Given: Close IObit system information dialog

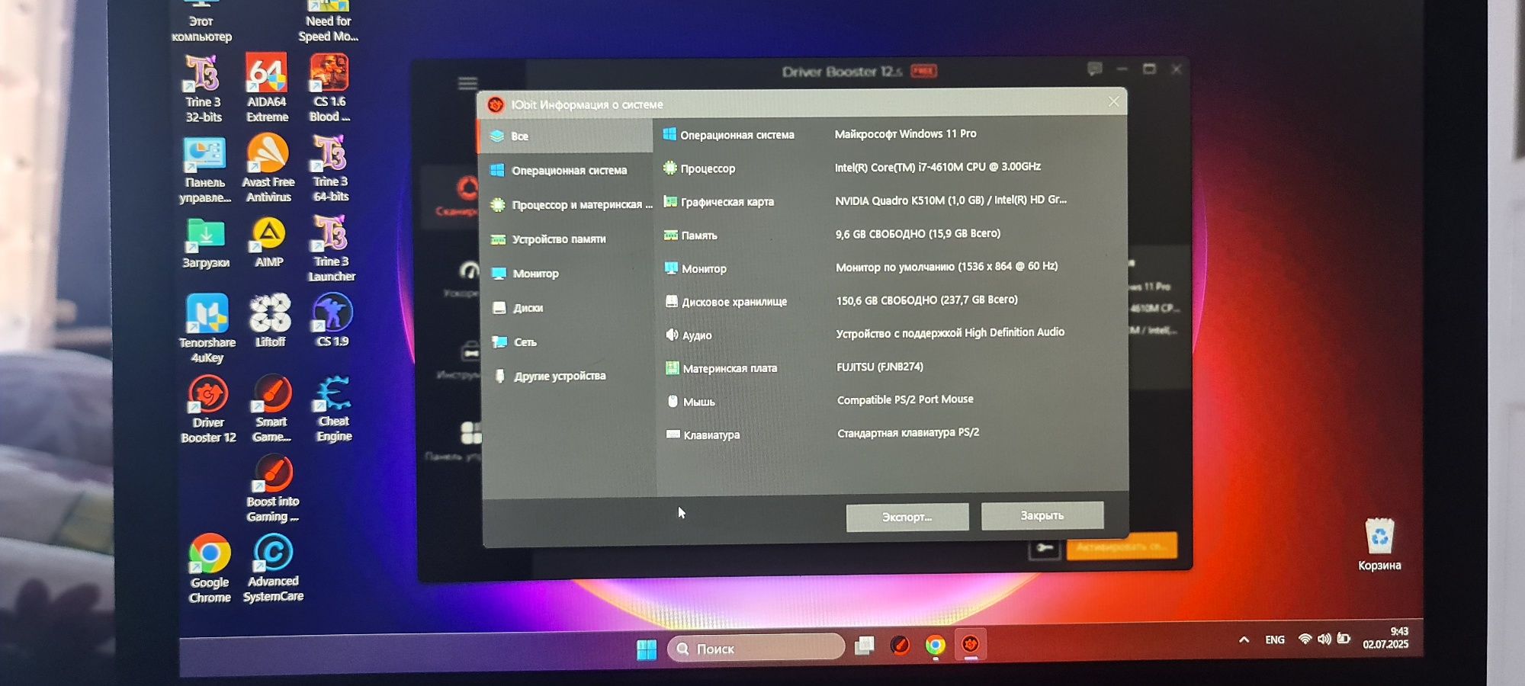Looking at the screenshot, I should tap(1114, 101).
